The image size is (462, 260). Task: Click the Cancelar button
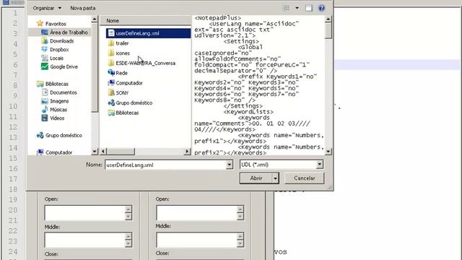tap(305, 178)
